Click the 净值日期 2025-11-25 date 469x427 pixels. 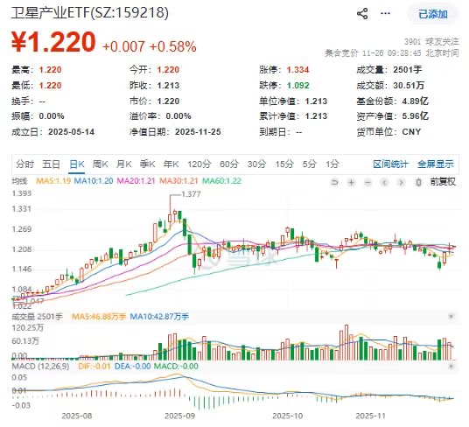[198, 132]
